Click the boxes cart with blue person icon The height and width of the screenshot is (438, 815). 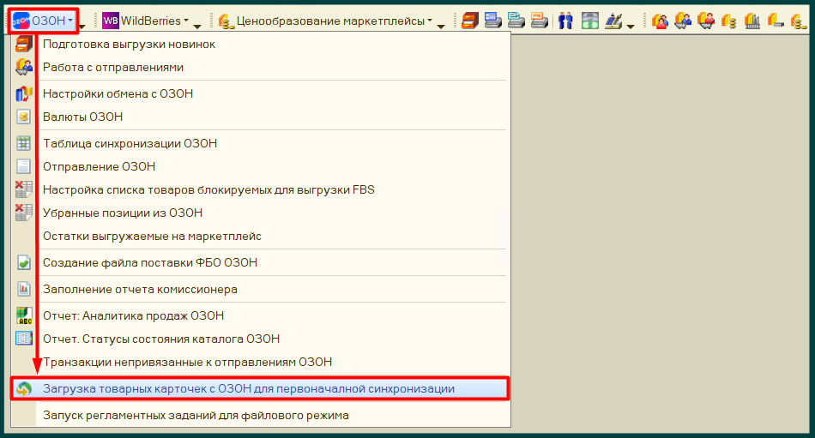tap(683, 21)
